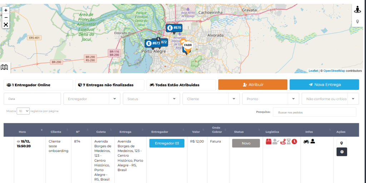Image resolution: width=366 pixels, height=183 pixels.
Task: Zoom in on the map
Action: point(6,10)
